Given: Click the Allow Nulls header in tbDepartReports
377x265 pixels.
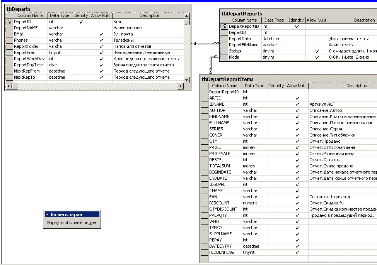Looking at the screenshot, I should coord(316,20).
